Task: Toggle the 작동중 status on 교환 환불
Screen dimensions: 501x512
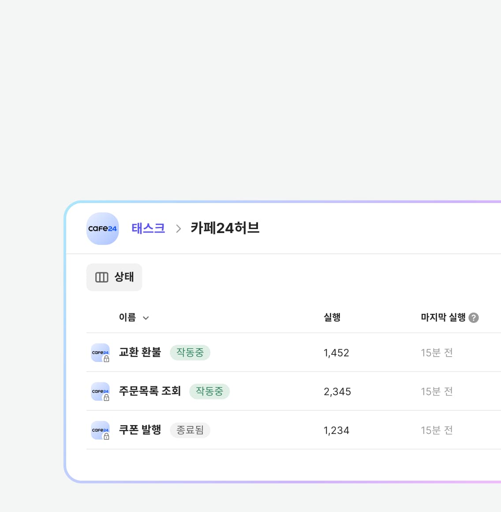Action: coord(190,353)
